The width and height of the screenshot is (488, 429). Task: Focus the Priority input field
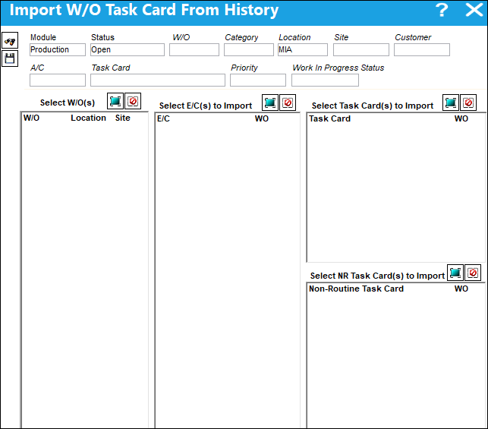[x=258, y=80]
